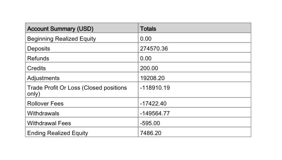Click the Totals column header
Viewport: 282px width, 160px height.
pos(148,29)
